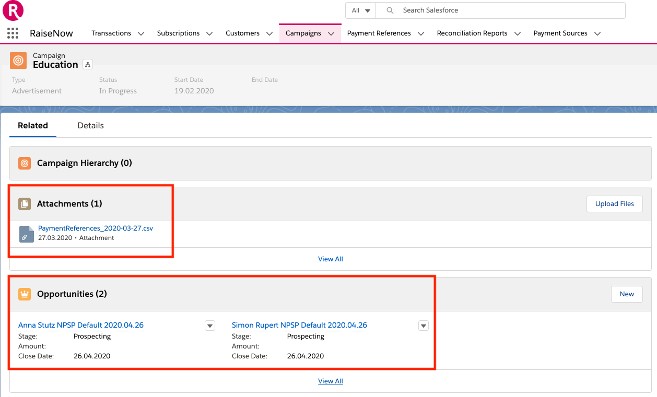Expand the Subscriptions tab dropdown arrow

pos(209,33)
